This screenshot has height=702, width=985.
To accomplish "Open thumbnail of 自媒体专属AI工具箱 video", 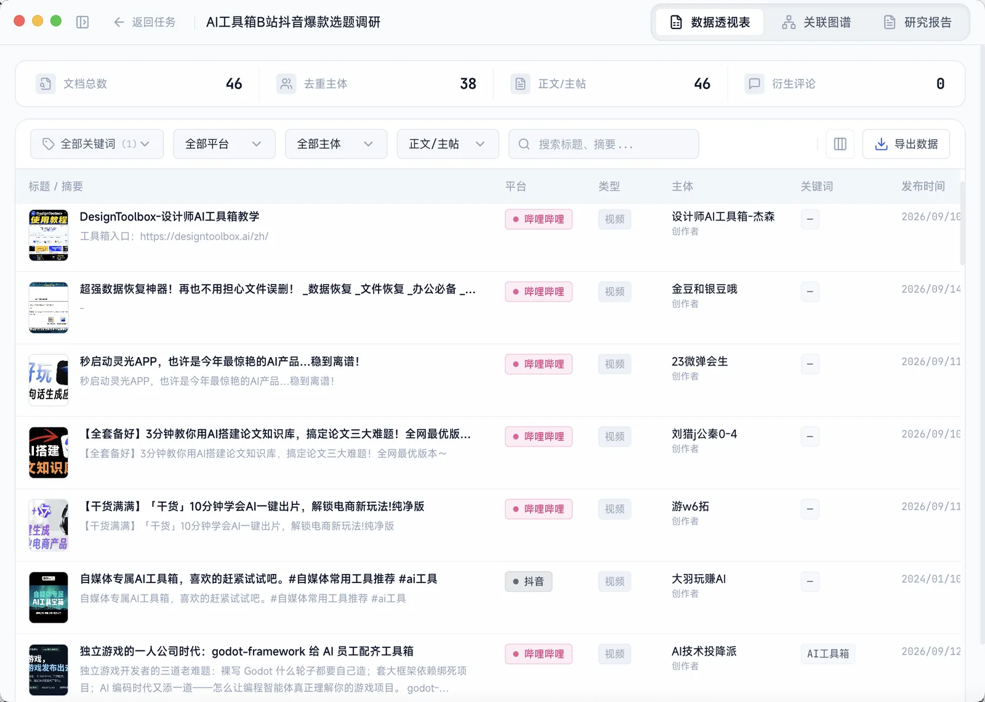I will [x=49, y=597].
